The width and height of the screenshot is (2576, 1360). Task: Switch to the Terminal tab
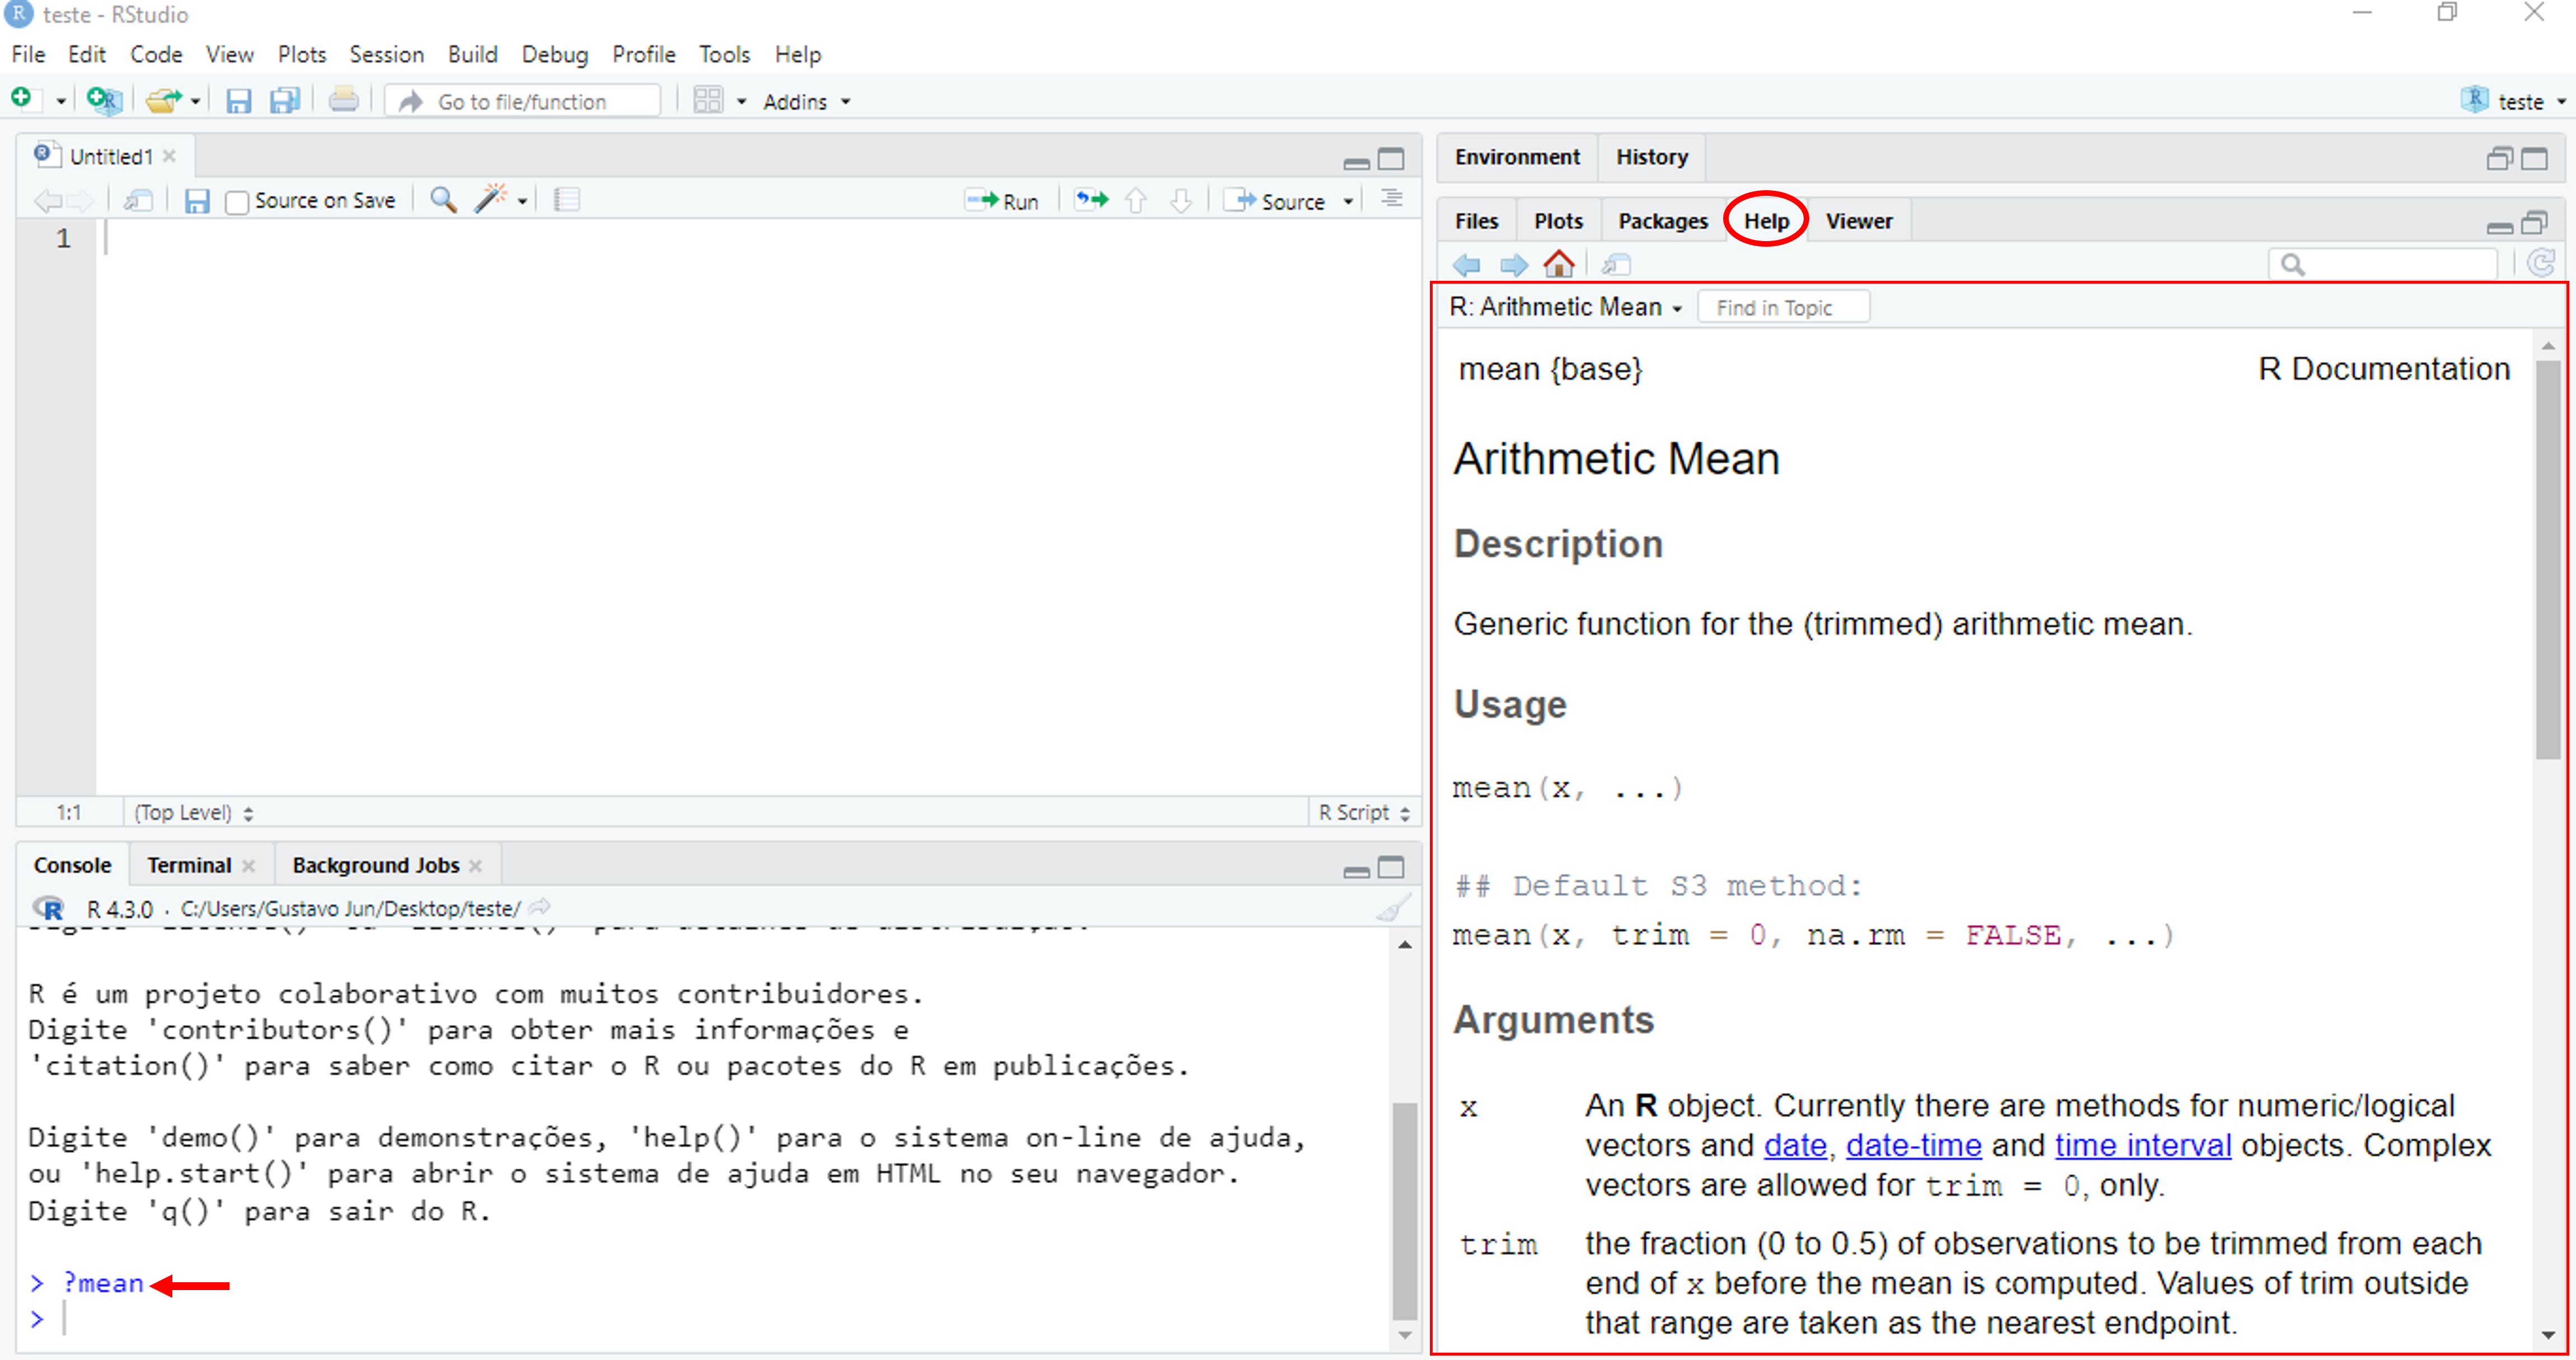pos(189,865)
